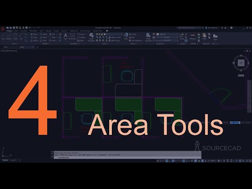The width and height of the screenshot is (252, 189).
Task: Select the Arc tool
Action: pyautogui.click(x=22, y=37)
